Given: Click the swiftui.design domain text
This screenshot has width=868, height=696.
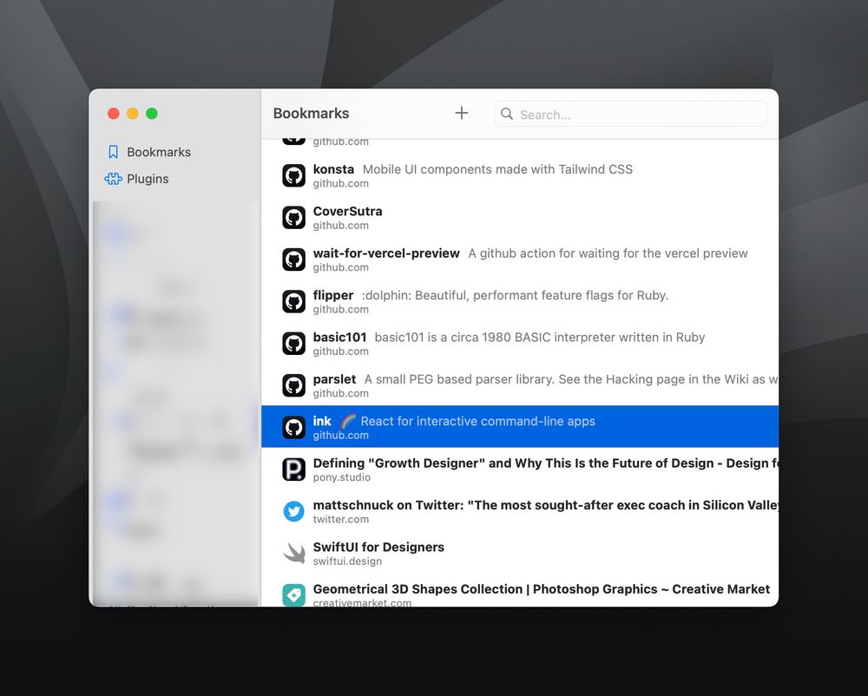Looking at the screenshot, I should pyautogui.click(x=347, y=561).
